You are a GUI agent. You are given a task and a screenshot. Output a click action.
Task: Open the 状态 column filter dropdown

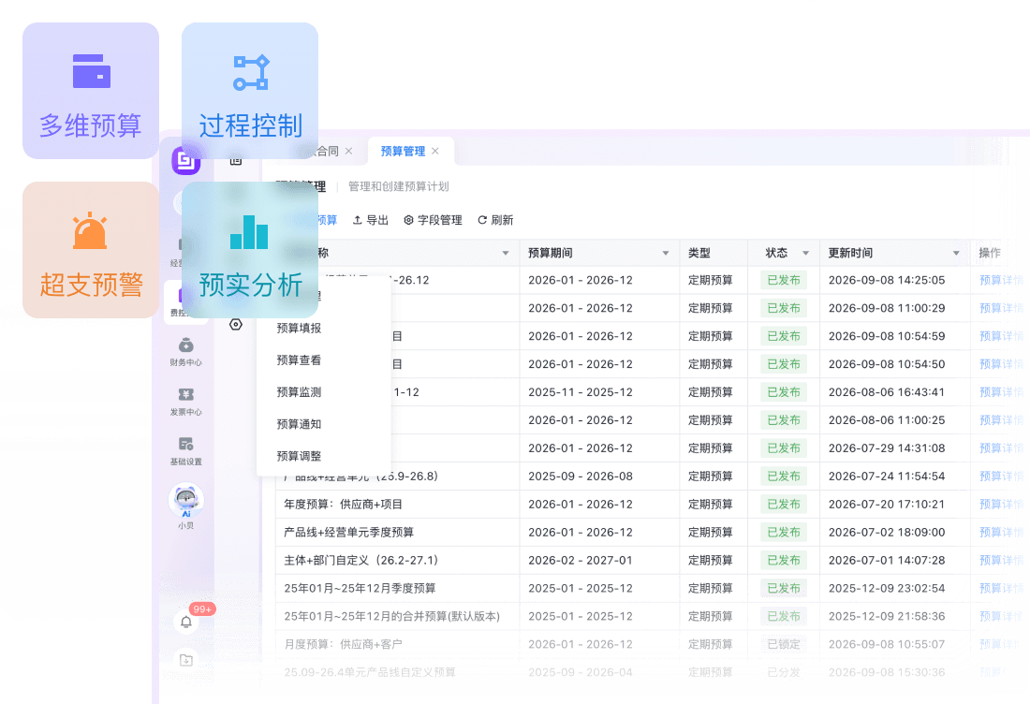[x=805, y=253]
